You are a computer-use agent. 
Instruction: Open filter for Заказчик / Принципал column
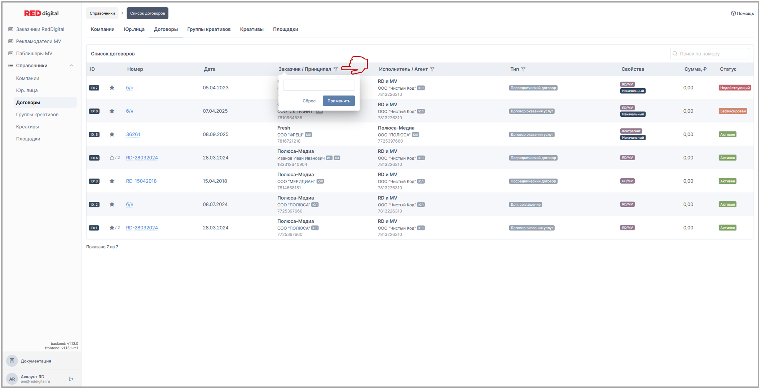335,69
